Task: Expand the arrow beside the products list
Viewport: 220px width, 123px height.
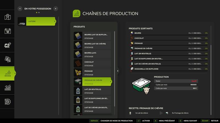Action: pos(118,71)
